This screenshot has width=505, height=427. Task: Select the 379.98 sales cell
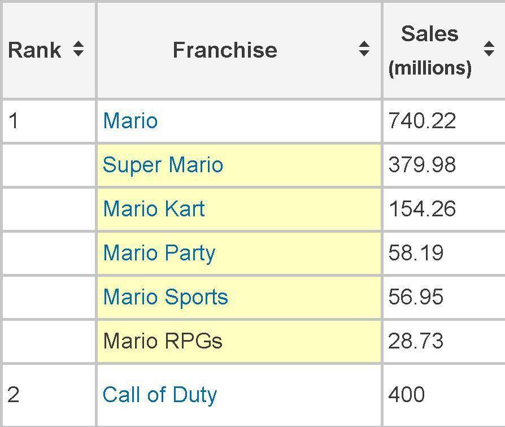point(444,165)
